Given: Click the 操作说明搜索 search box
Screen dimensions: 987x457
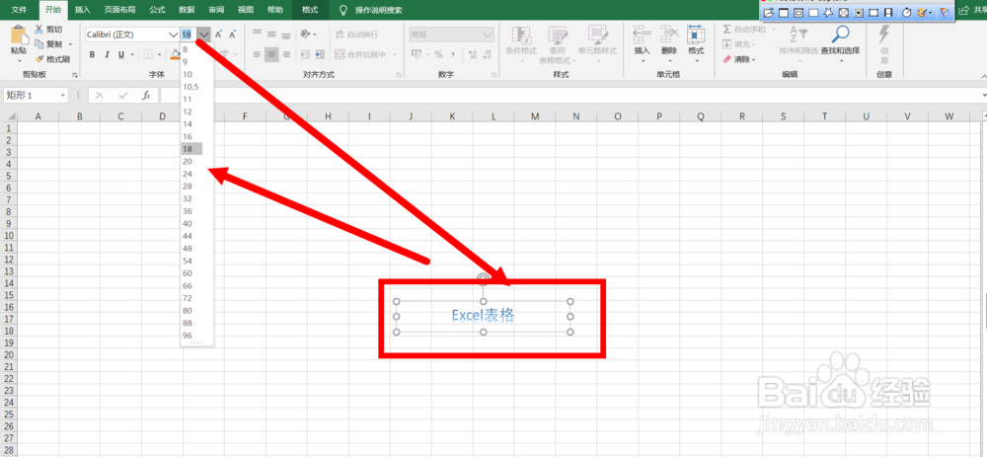Looking at the screenshot, I should pos(378,10).
